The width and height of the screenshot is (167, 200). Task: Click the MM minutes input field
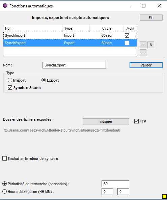(x=123, y=192)
